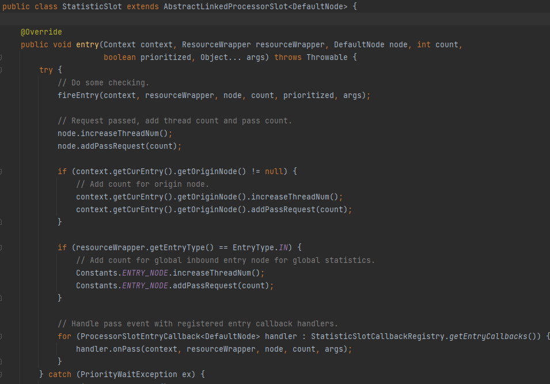Viewport: 550px width, 384px height.
Task: Fold the EntryType.IN if block
Action: coord(2,247)
